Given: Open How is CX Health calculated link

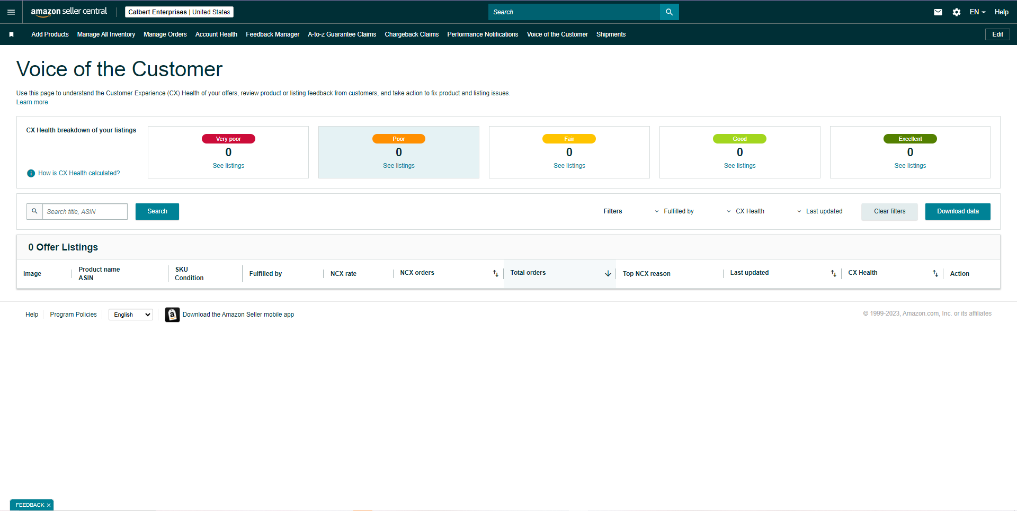Looking at the screenshot, I should pyautogui.click(x=79, y=173).
